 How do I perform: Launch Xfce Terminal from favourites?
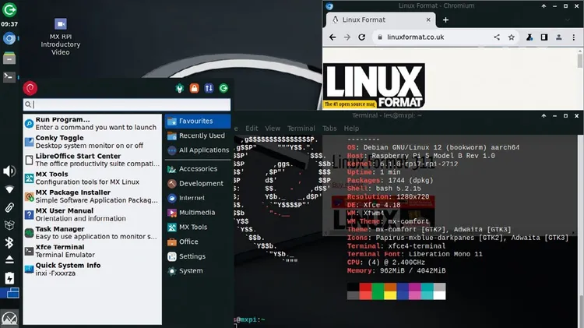coord(93,251)
